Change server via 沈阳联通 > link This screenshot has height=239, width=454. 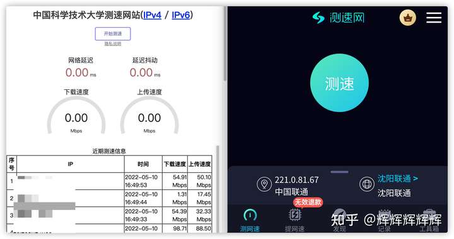[x=397, y=179]
